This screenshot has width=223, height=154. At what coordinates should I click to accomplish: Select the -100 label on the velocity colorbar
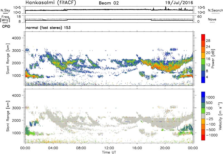(211, 124)
